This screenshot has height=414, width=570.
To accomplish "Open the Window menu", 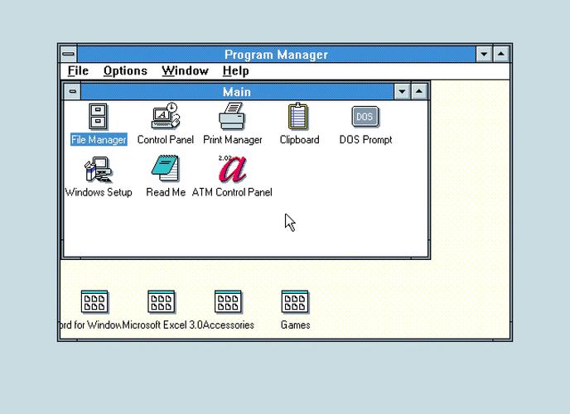I will pos(185,71).
